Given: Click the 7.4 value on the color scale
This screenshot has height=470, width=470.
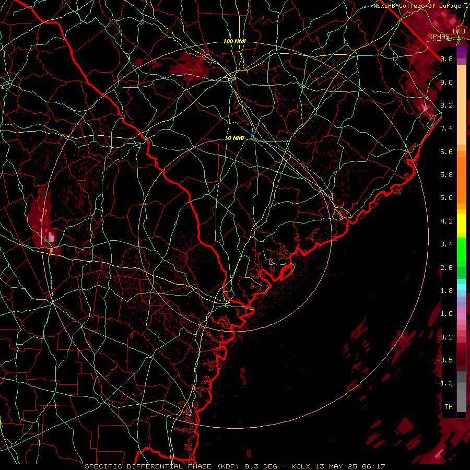Looking at the screenshot, I should point(446,128).
